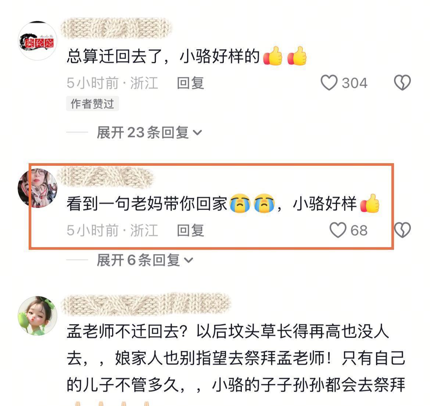The width and height of the screenshot is (430, 406).
Task: Like the comment with 68 likes
Action: tap(338, 230)
